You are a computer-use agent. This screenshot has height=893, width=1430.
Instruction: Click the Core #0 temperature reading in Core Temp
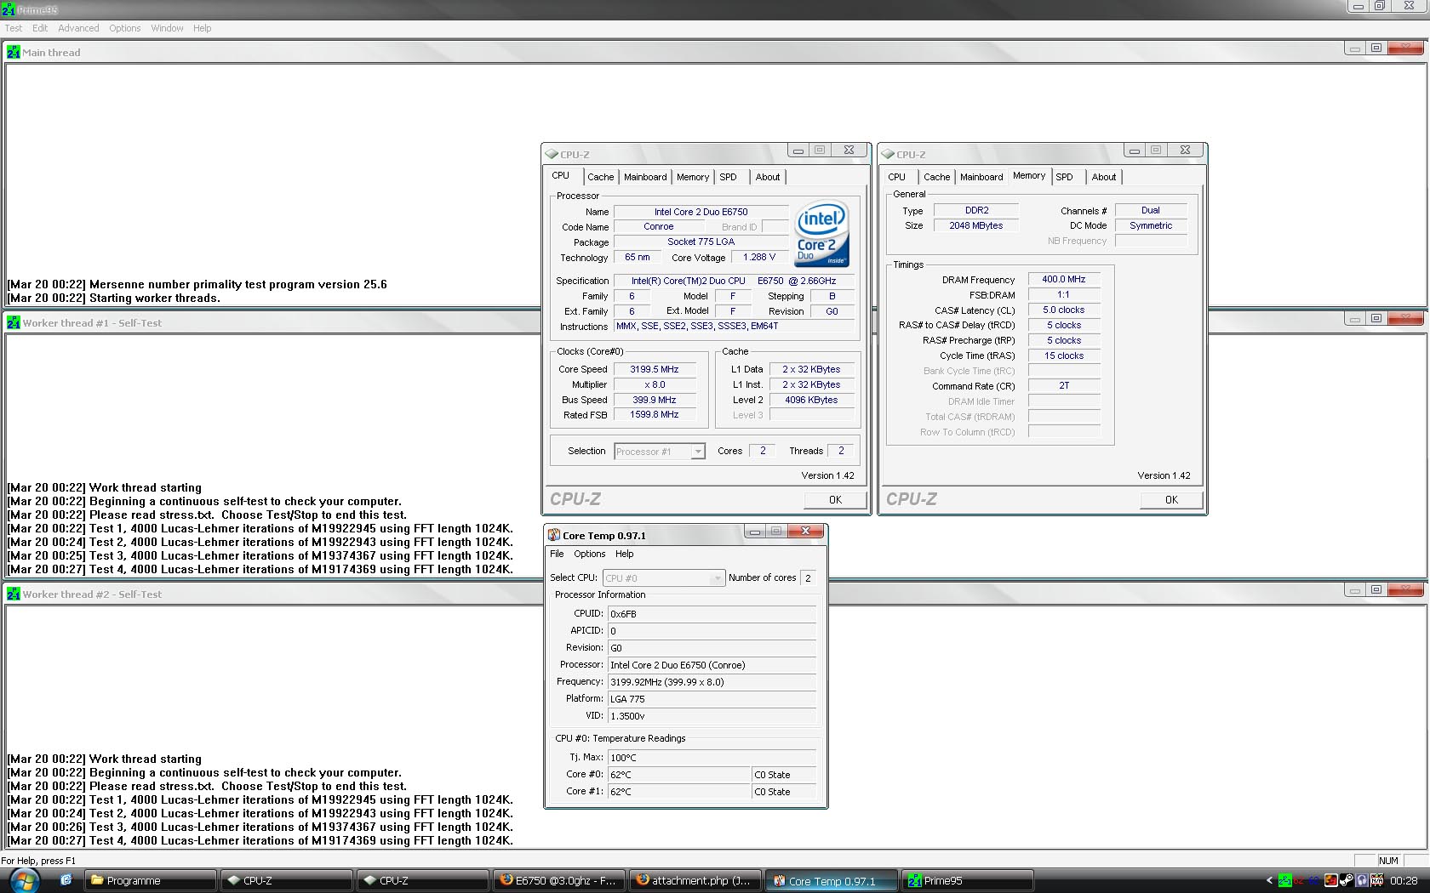pos(679,775)
